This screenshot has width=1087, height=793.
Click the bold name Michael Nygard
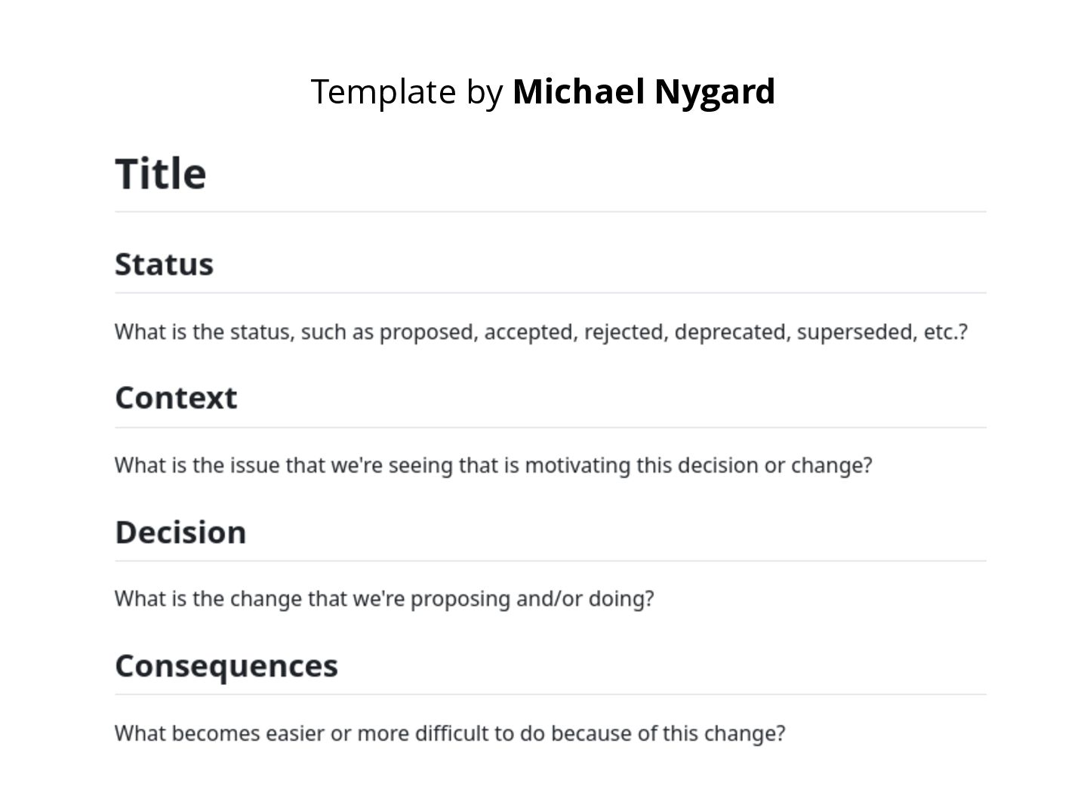click(643, 91)
